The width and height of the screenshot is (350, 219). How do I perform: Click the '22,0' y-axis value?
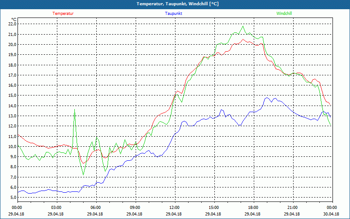pos(12,24)
